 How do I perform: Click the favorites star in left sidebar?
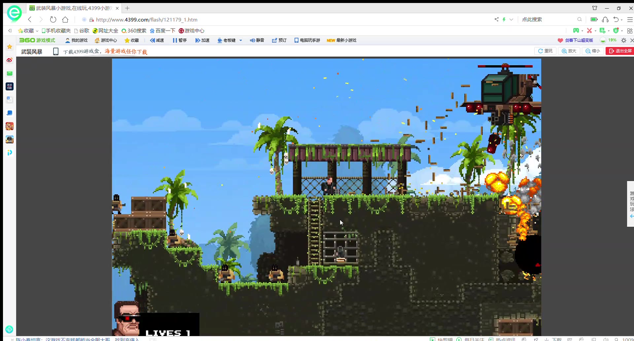tap(10, 47)
